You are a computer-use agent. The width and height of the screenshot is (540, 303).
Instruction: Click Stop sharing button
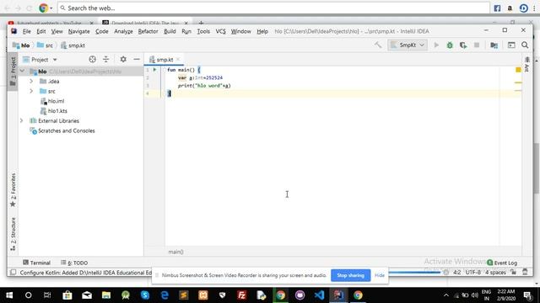pyautogui.click(x=351, y=275)
